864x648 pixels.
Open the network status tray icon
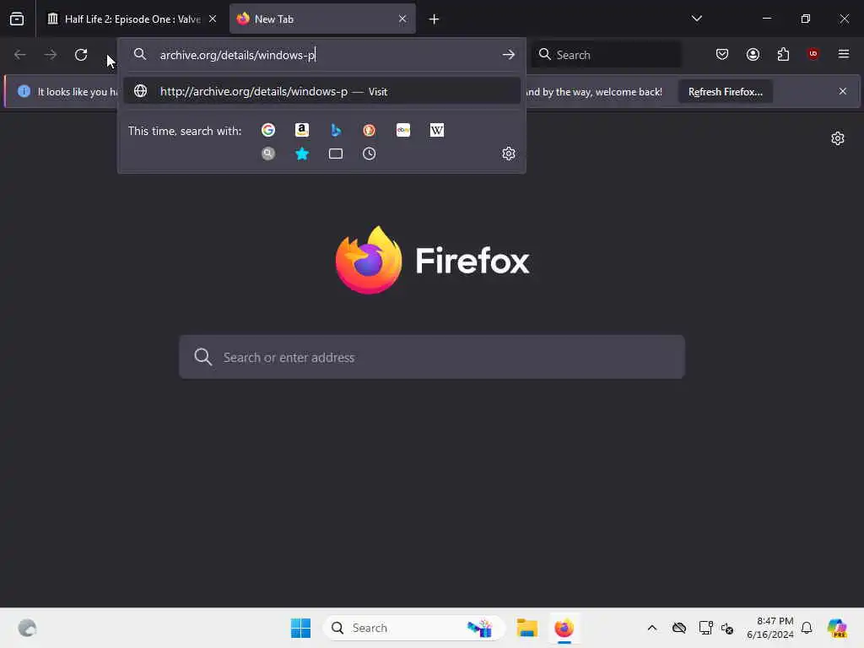click(x=705, y=628)
